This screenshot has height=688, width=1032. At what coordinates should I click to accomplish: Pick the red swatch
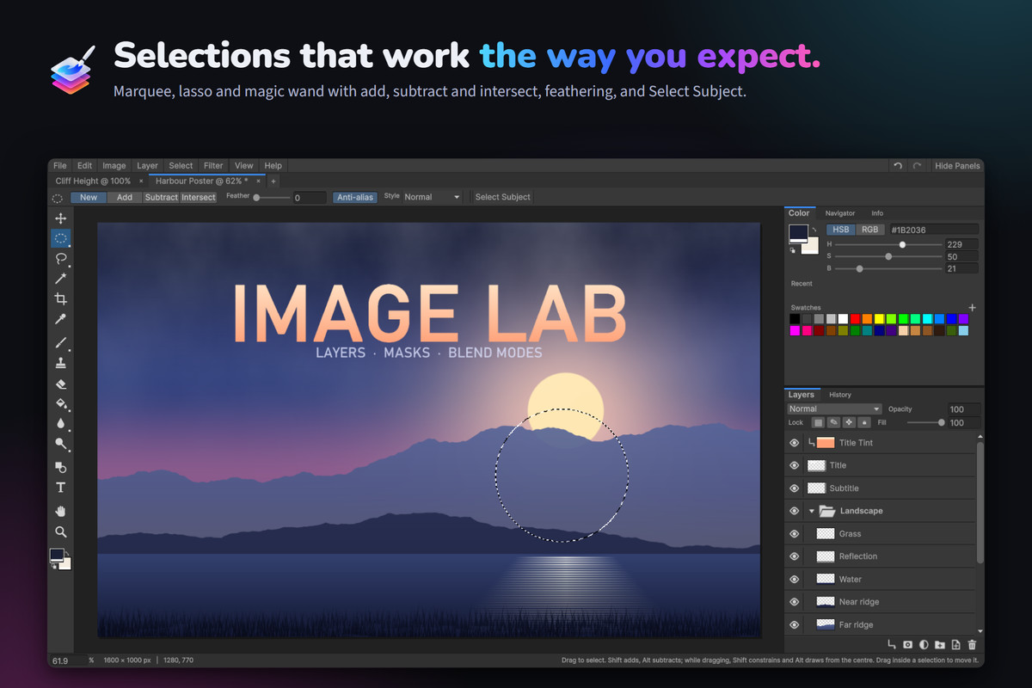pyautogui.click(x=856, y=319)
